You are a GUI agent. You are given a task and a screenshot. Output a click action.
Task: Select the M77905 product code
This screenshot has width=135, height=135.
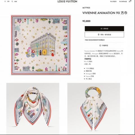point(86,8)
